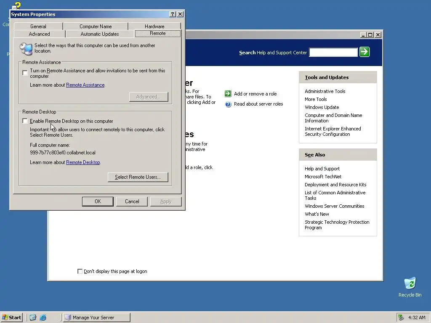Click the Cancel button
The width and height of the screenshot is (431, 323).
pyautogui.click(x=132, y=201)
